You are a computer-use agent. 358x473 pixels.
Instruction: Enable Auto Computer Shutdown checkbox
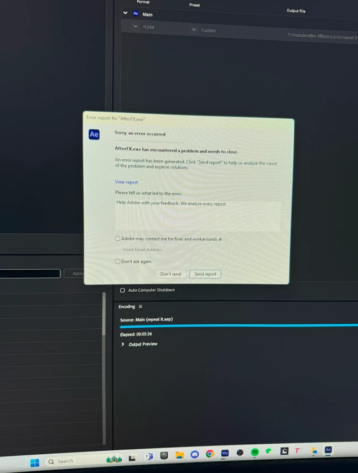coord(122,290)
